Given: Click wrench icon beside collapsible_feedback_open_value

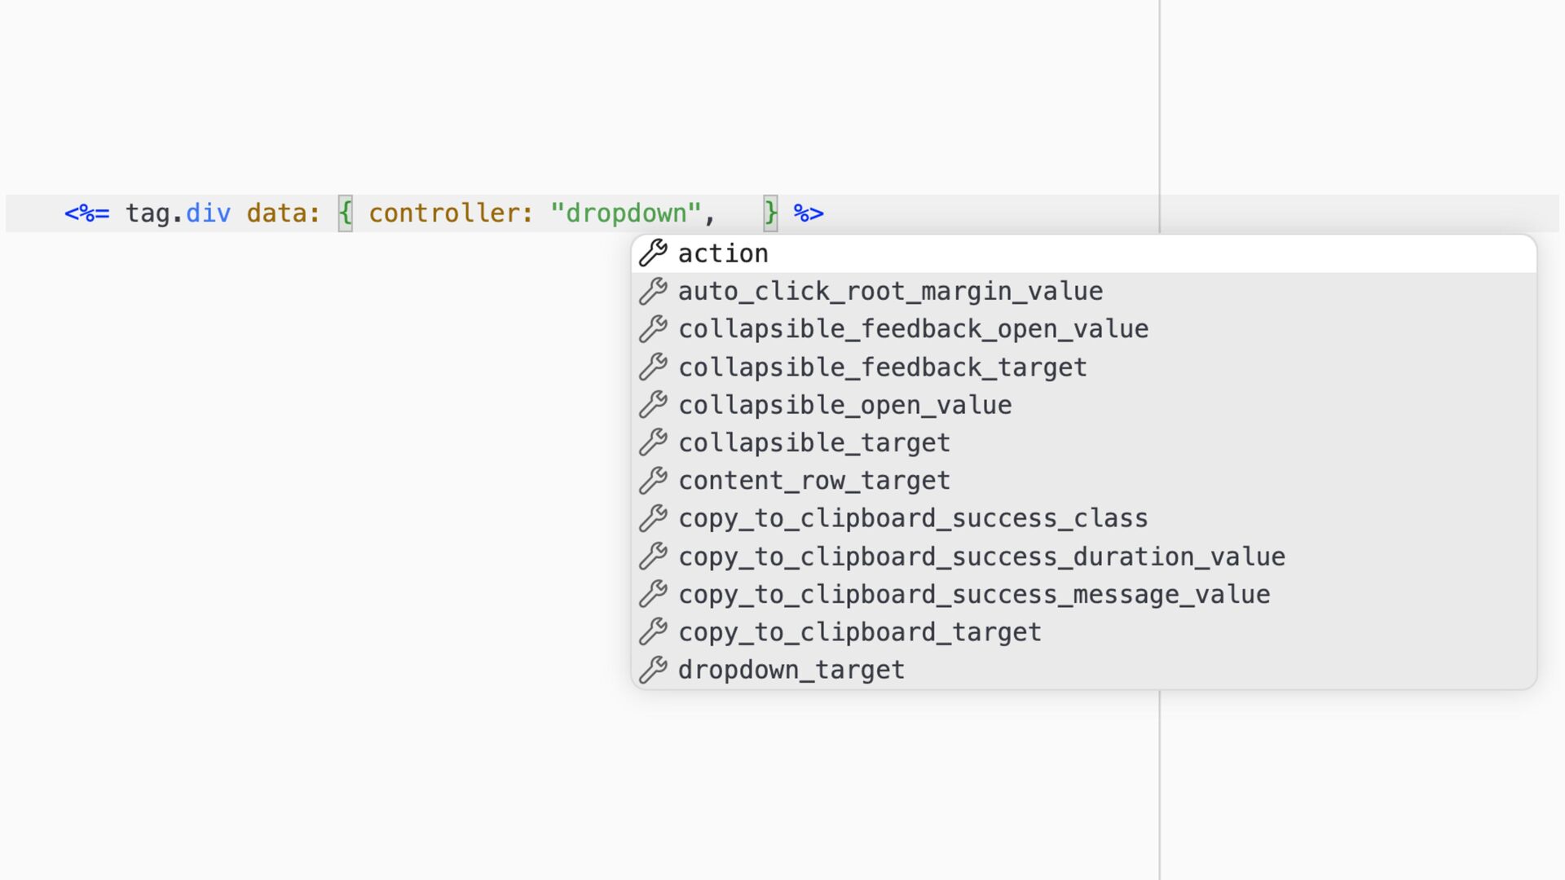Looking at the screenshot, I should [653, 329].
